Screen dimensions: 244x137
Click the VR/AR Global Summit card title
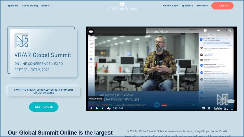tap(43, 55)
